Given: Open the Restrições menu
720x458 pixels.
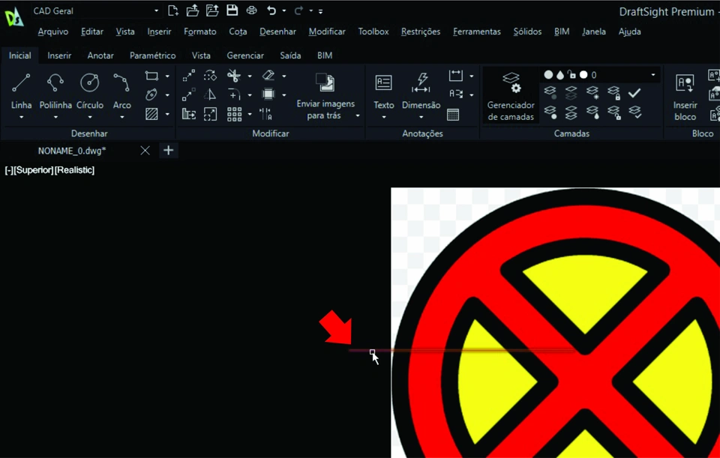Looking at the screenshot, I should click(421, 31).
